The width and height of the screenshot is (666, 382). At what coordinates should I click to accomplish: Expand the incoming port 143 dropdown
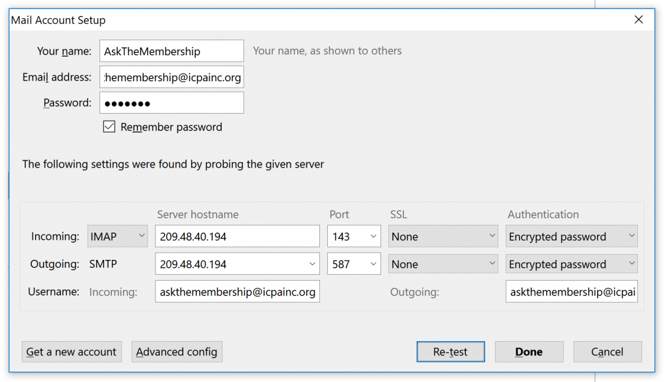pos(354,236)
